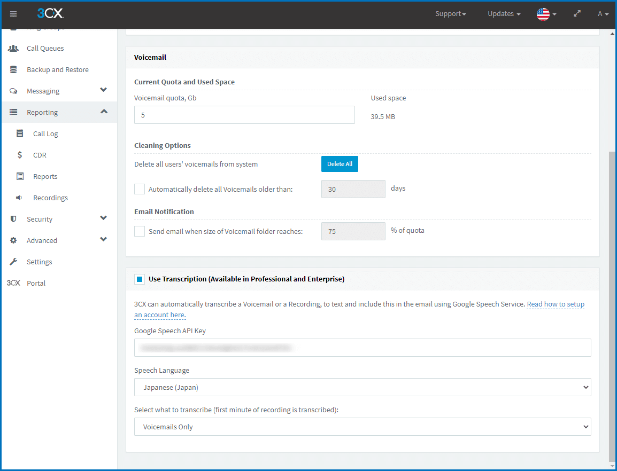This screenshot has width=617, height=471.
Task: Expand the Security submenu chevron
Action: click(x=104, y=218)
